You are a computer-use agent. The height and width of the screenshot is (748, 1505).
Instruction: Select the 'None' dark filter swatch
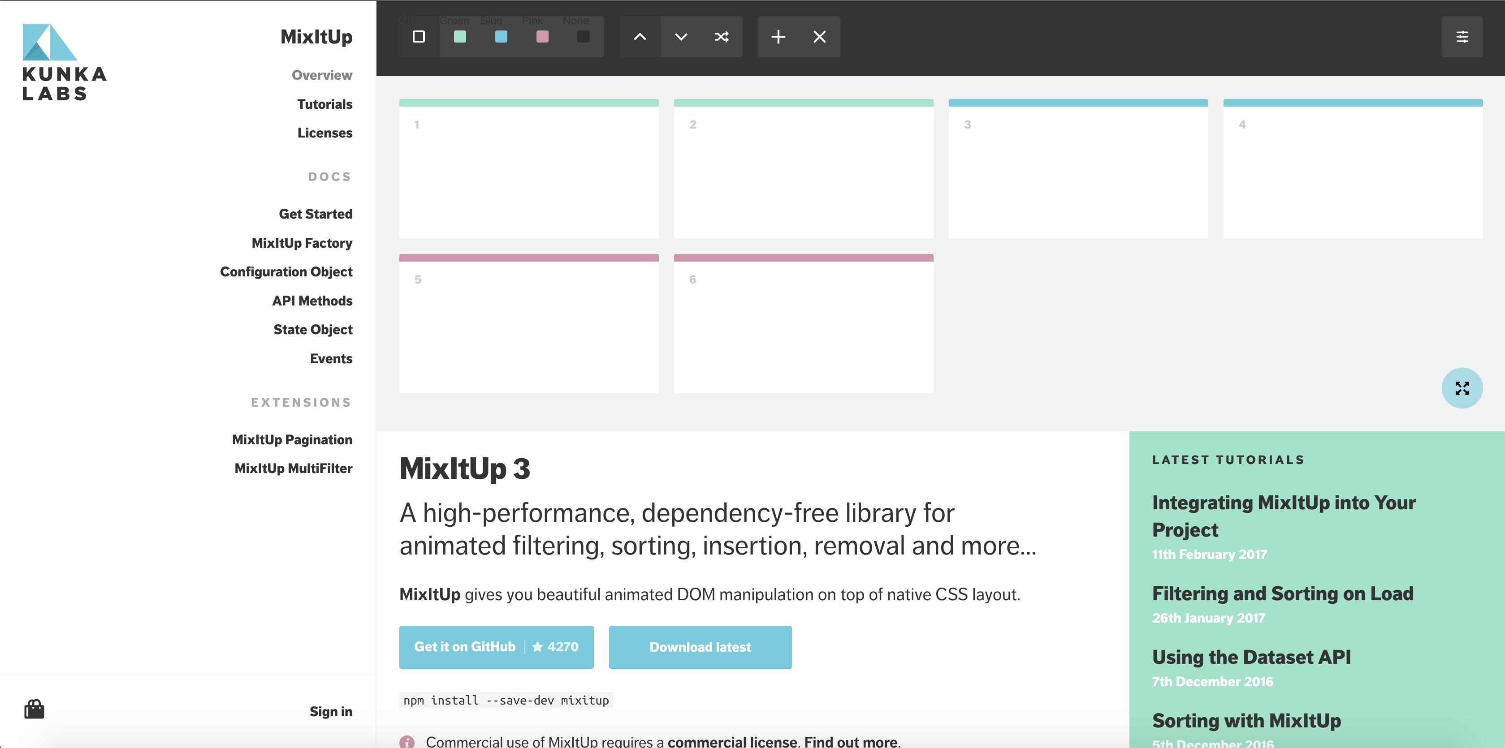(x=583, y=37)
